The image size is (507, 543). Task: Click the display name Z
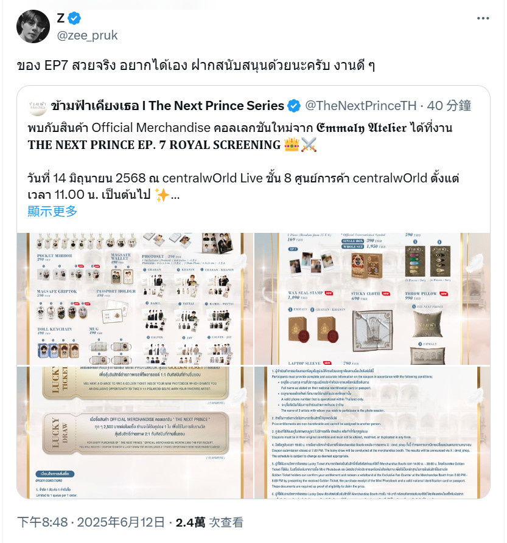pyautogui.click(x=61, y=18)
